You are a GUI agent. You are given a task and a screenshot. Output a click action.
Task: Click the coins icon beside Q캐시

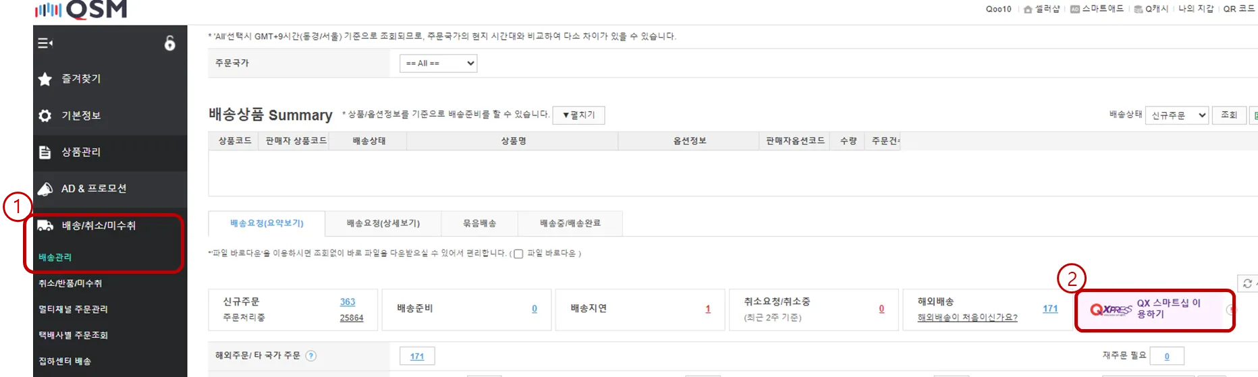pyautogui.click(x=1139, y=9)
